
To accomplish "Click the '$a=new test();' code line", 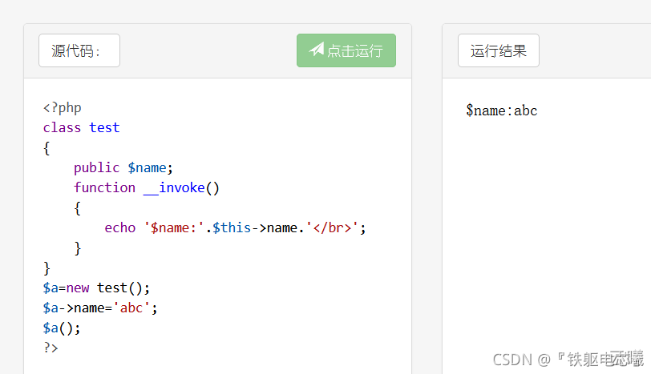I will pyautogui.click(x=96, y=288).
